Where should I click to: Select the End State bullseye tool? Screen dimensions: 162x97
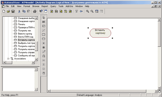[44, 47]
